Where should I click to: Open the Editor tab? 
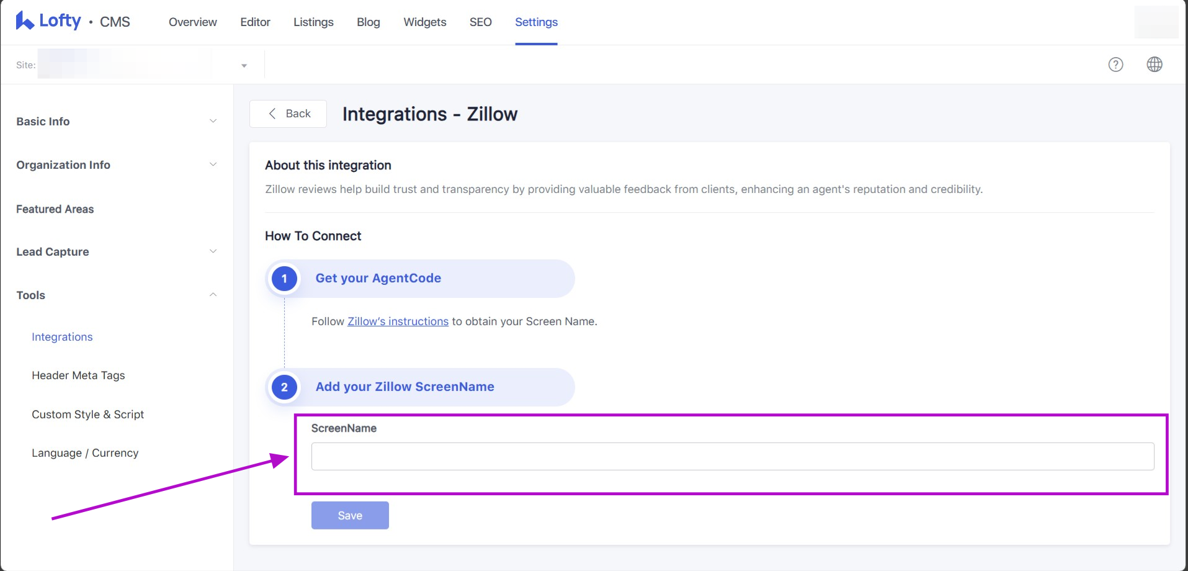point(255,22)
